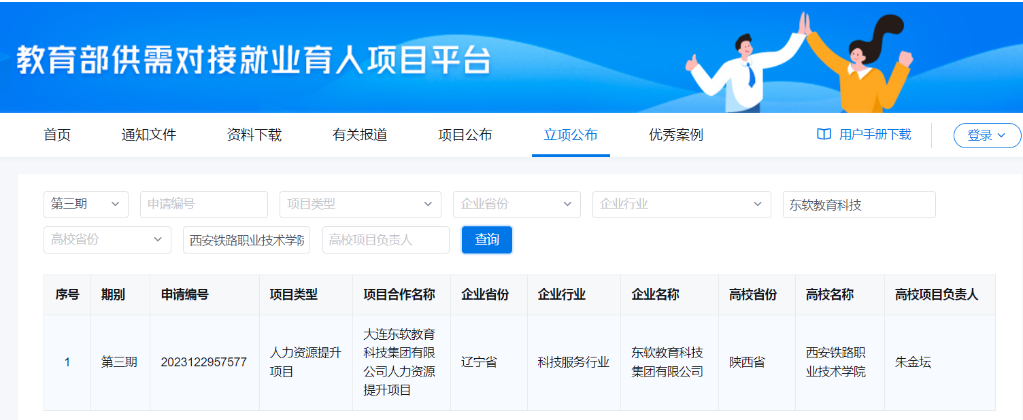Switch to the 资料下载 tab

[254, 135]
